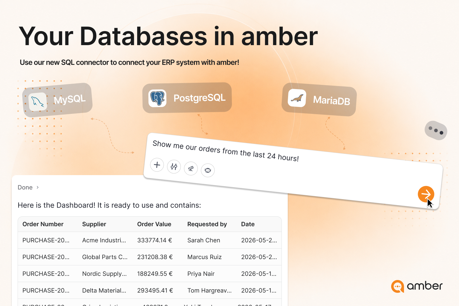Click the Marcus Ruiz requester cell

[205, 257]
